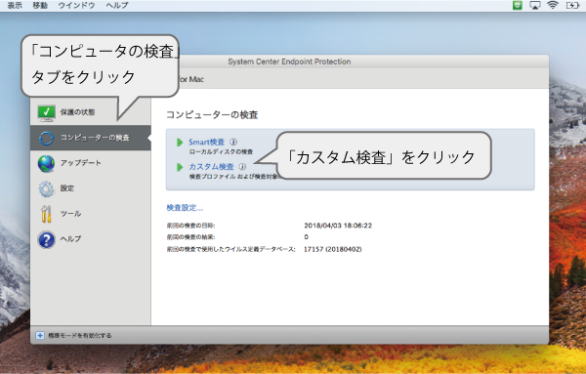Start the Smart検査 scan link
Viewport: 586px width, 374px height.
pyautogui.click(x=206, y=142)
